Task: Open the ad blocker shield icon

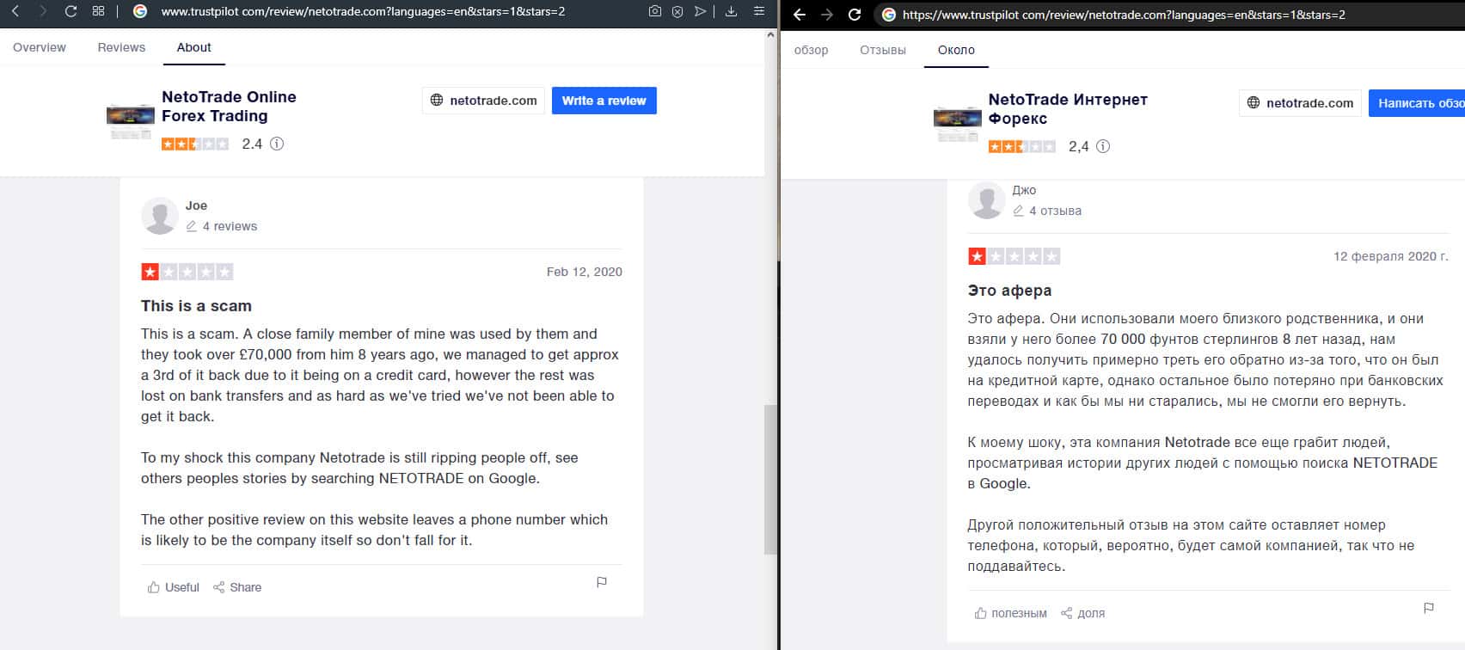Action: 677,11
